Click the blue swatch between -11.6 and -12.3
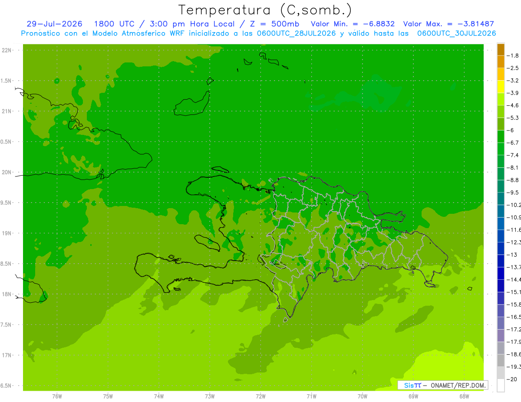This screenshot has width=521, height=402. point(501,236)
